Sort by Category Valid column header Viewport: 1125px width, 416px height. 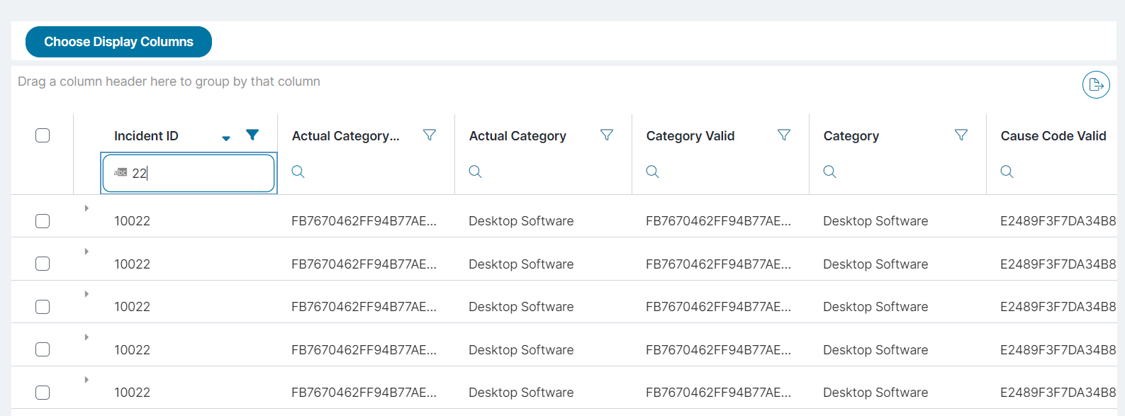(x=690, y=136)
